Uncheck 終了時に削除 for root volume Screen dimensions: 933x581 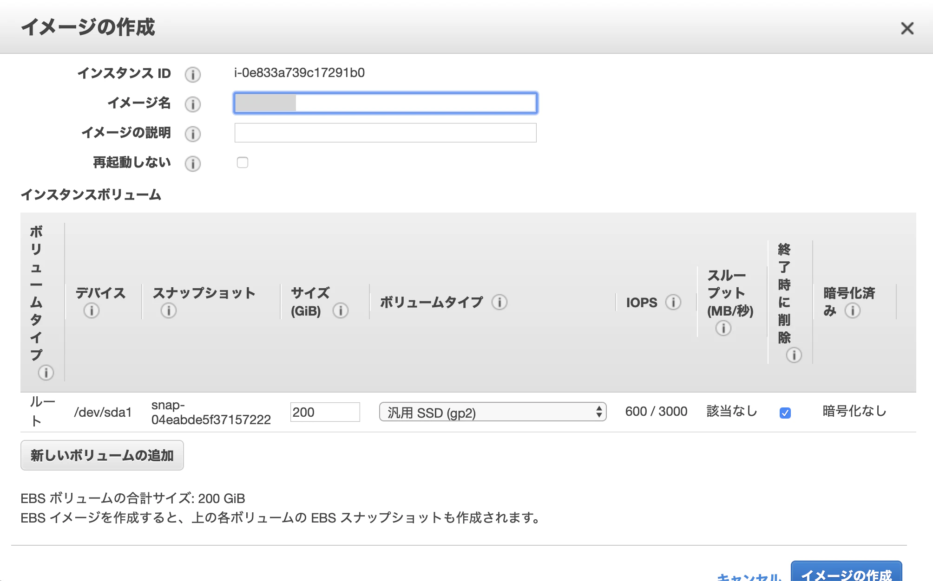click(785, 413)
